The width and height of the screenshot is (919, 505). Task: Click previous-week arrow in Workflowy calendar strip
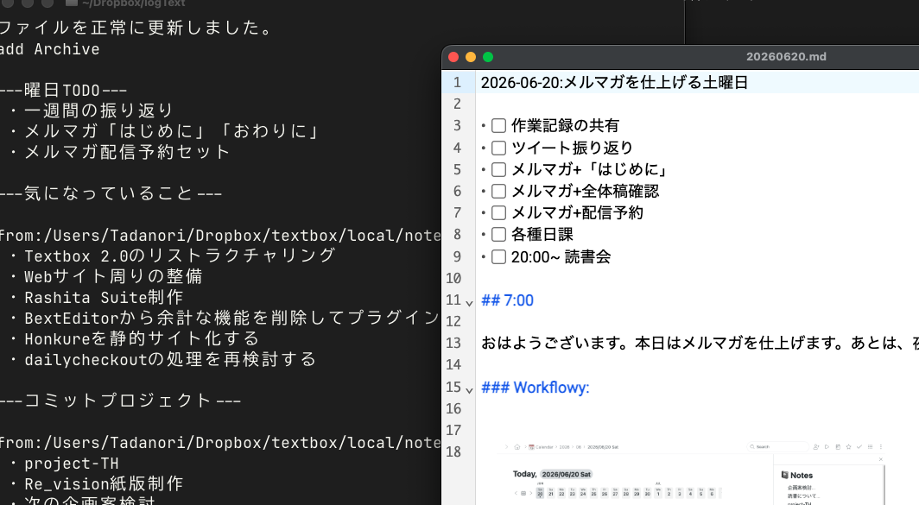point(516,493)
